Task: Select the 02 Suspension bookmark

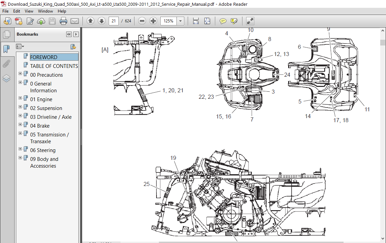Action: (x=46, y=108)
